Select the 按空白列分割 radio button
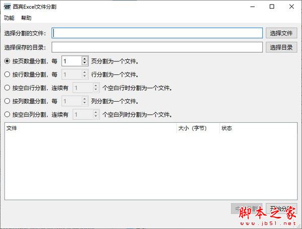 [x=8, y=114]
